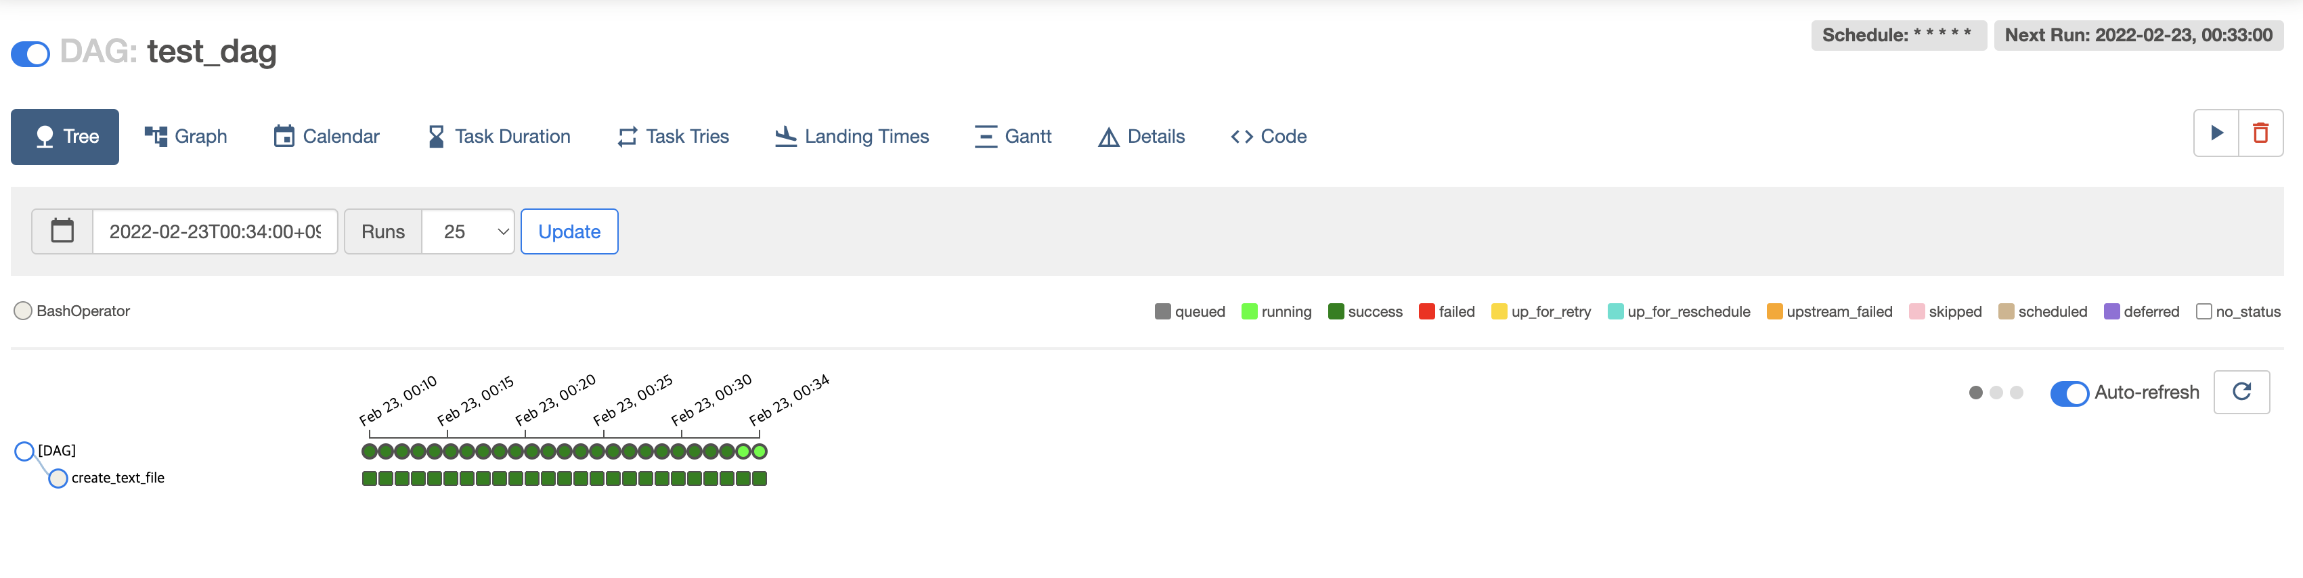Image resolution: width=2303 pixels, height=578 pixels.
Task: Click the base date input field
Action: 215,231
